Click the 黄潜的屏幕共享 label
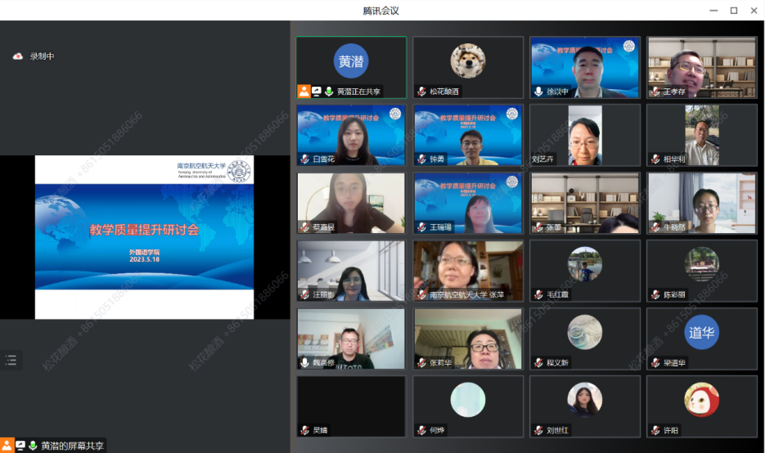This screenshot has height=453, width=765. (73, 446)
